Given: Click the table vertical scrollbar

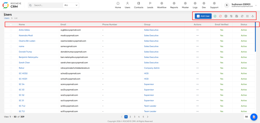Looking at the screenshot, I should 255,37.
